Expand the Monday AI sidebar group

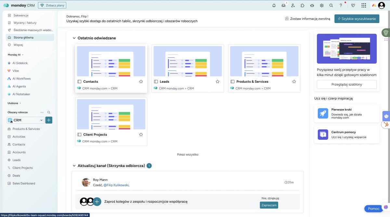point(16,54)
